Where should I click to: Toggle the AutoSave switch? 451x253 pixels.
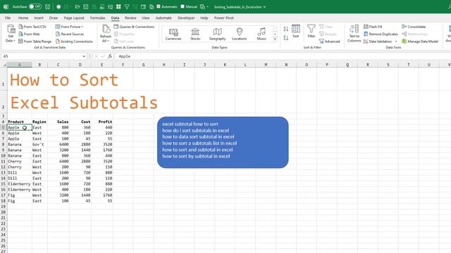tap(35, 6)
